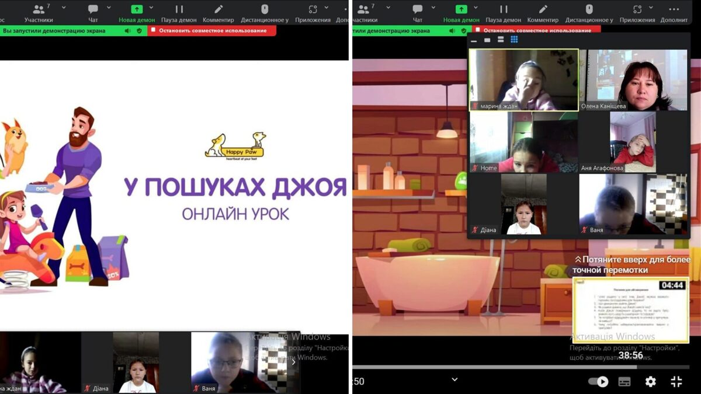Switch video panel to strip view
Viewport: 701px width, 394px height.
pos(501,40)
